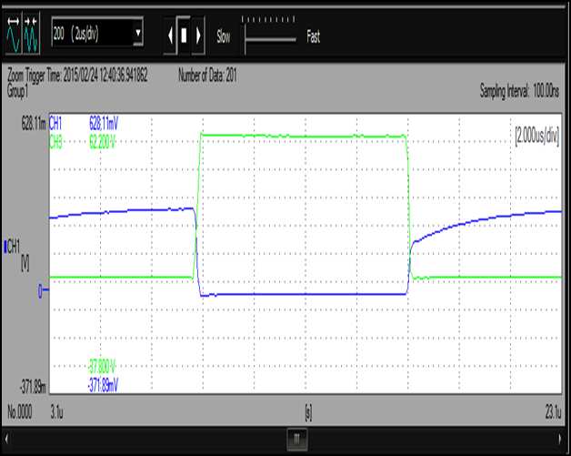Screen dimensions: 571x456
Task: Click the CH1 [V] axis label
Action: point(15,255)
